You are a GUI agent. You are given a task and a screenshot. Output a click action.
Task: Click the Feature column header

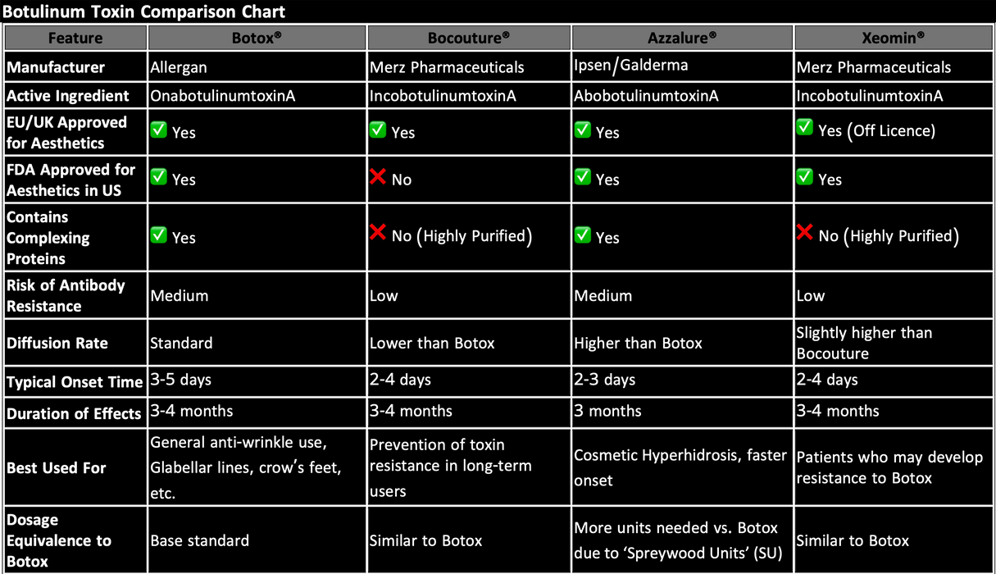coord(75,38)
